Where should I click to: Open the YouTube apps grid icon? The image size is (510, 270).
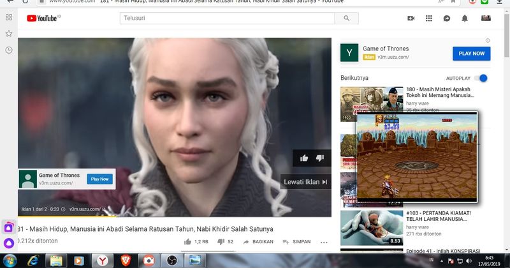click(428, 19)
